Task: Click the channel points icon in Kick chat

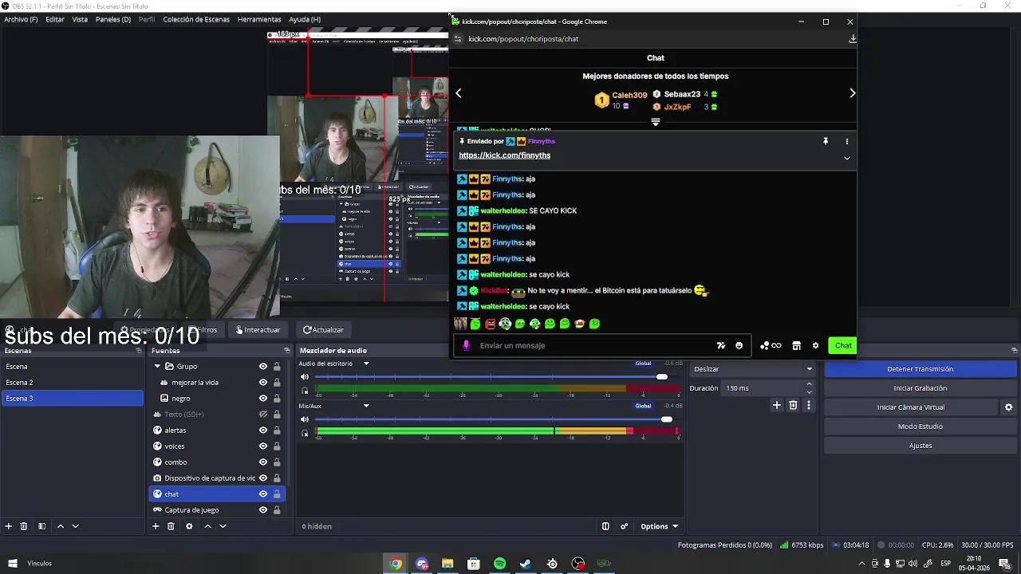Action: point(770,345)
